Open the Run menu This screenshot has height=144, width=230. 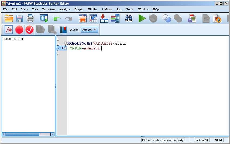[119, 9]
